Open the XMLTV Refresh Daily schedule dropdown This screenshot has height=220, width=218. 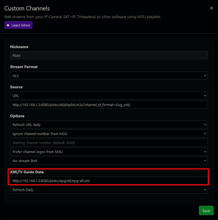[109, 189]
